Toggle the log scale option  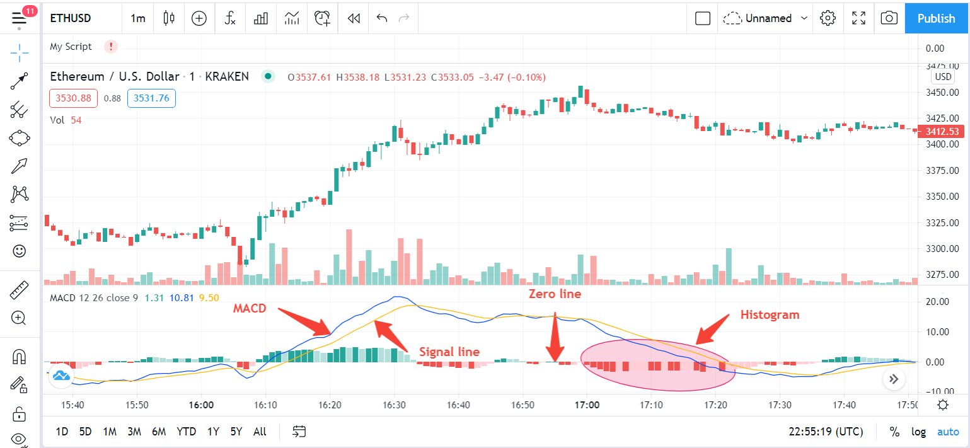click(x=918, y=432)
